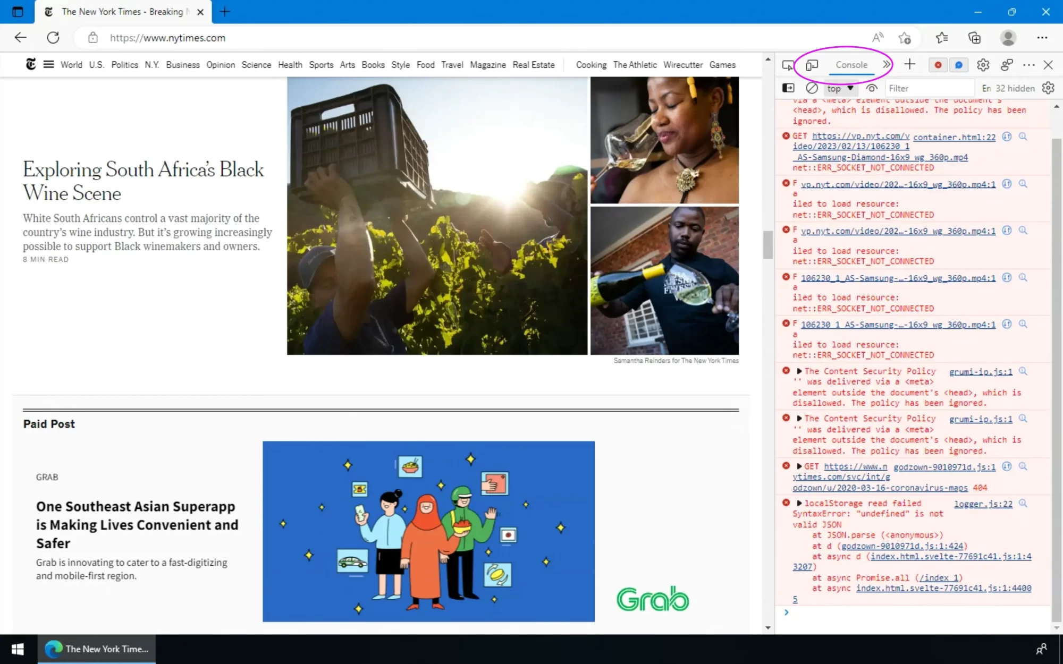Click the Inspect Element icon

click(x=787, y=64)
